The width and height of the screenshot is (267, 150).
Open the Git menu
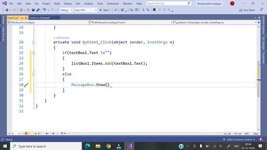point(36,4)
